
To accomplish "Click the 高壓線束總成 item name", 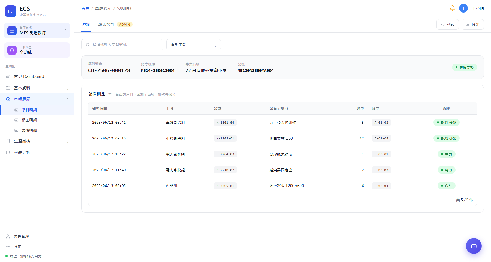I will pos(281,154).
